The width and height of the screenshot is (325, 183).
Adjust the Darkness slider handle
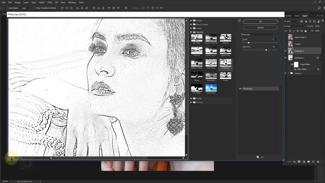[x=266, y=50]
